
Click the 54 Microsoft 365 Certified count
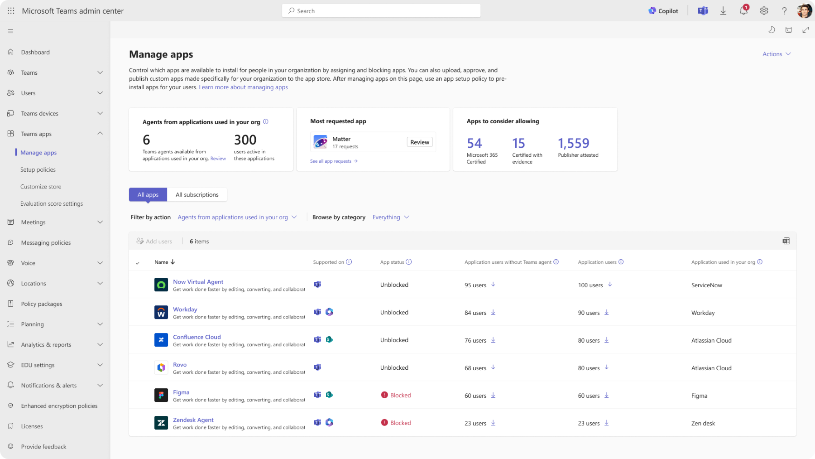pos(475,143)
